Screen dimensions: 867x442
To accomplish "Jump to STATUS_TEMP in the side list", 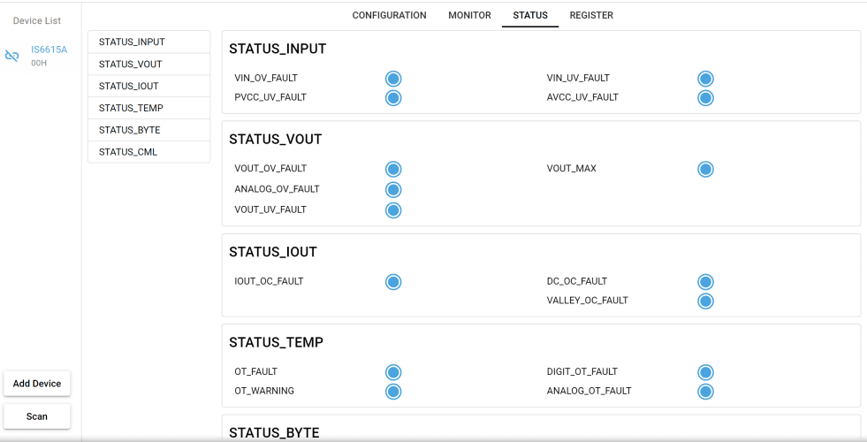I will 148,108.
